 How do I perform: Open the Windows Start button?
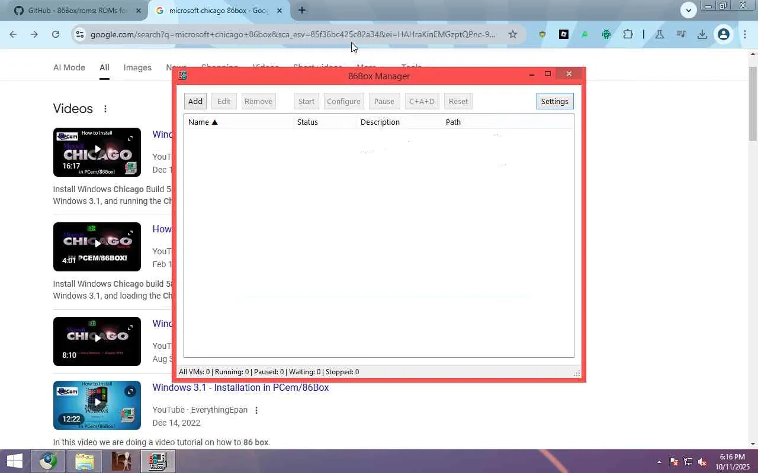(x=15, y=461)
